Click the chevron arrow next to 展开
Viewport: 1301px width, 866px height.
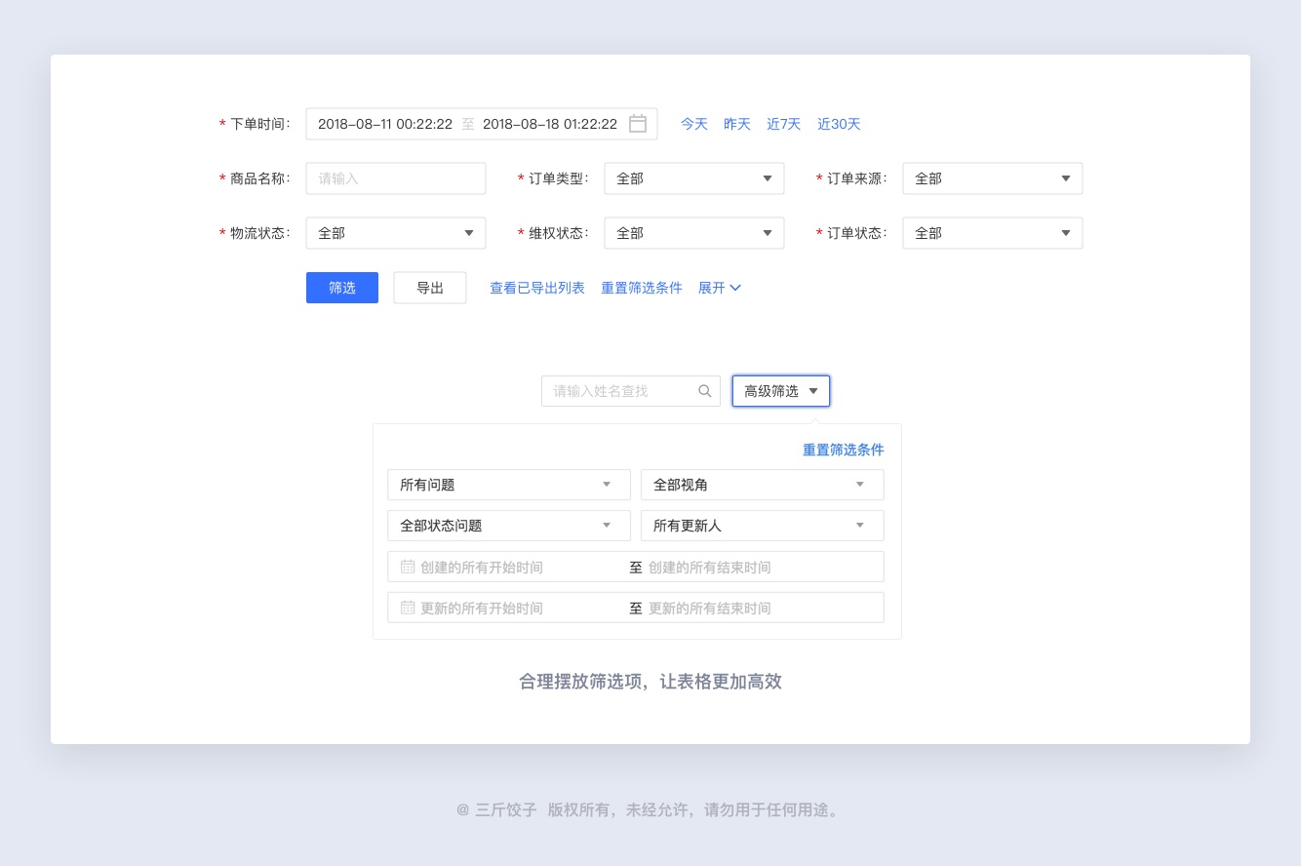(735, 288)
